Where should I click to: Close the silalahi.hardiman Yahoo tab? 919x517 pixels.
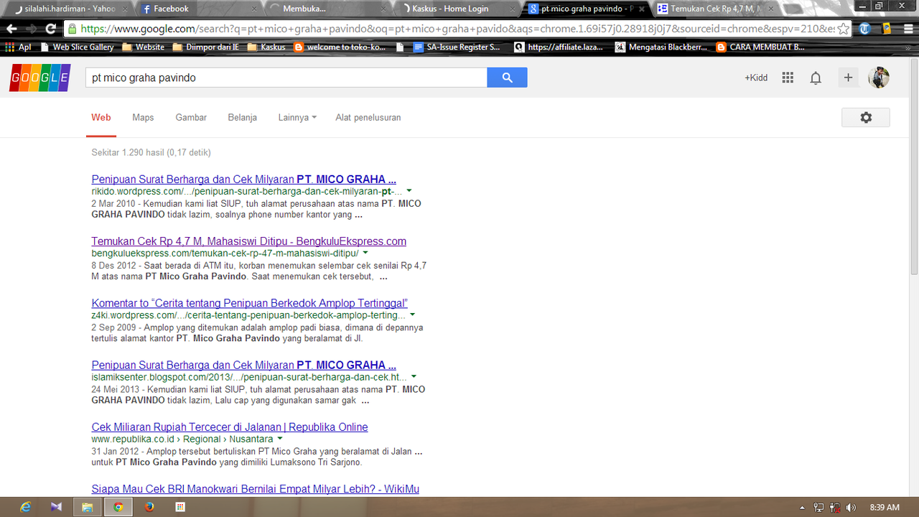[x=126, y=9]
